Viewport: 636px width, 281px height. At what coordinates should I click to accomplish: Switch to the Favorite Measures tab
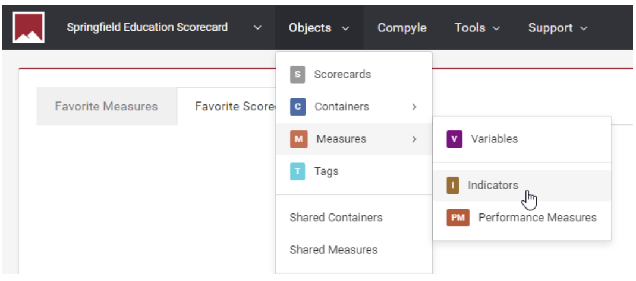click(x=106, y=107)
